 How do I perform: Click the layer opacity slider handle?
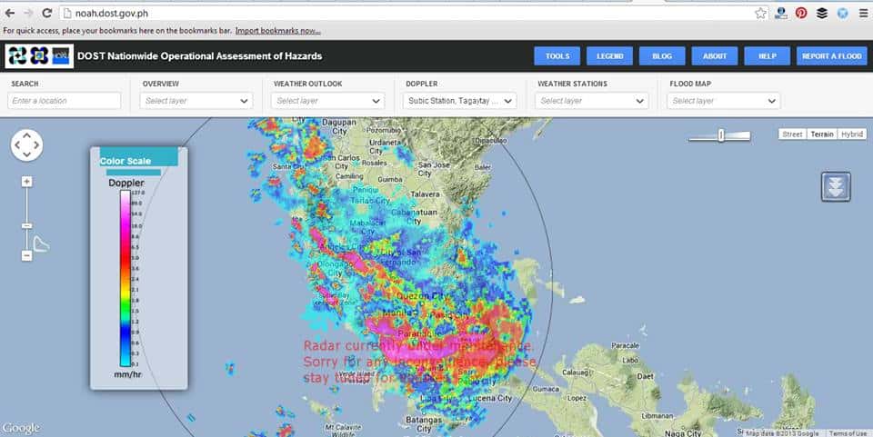(x=721, y=135)
